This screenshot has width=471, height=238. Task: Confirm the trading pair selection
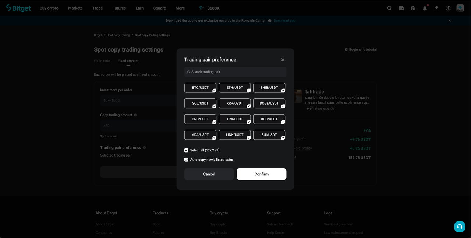261,174
